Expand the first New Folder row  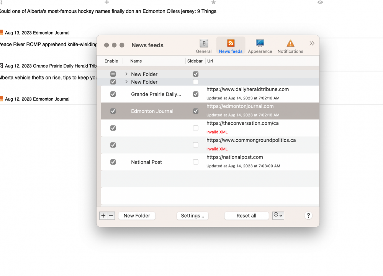pos(126,74)
